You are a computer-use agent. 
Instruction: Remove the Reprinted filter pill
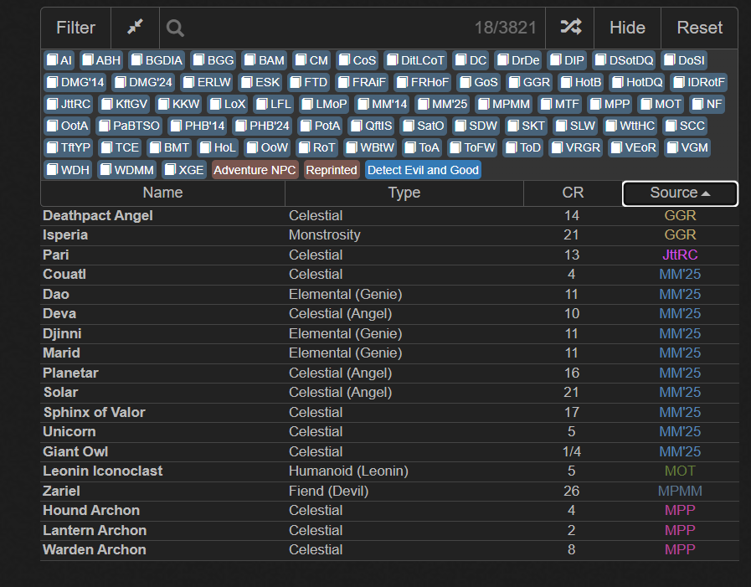tap(332, 170)
